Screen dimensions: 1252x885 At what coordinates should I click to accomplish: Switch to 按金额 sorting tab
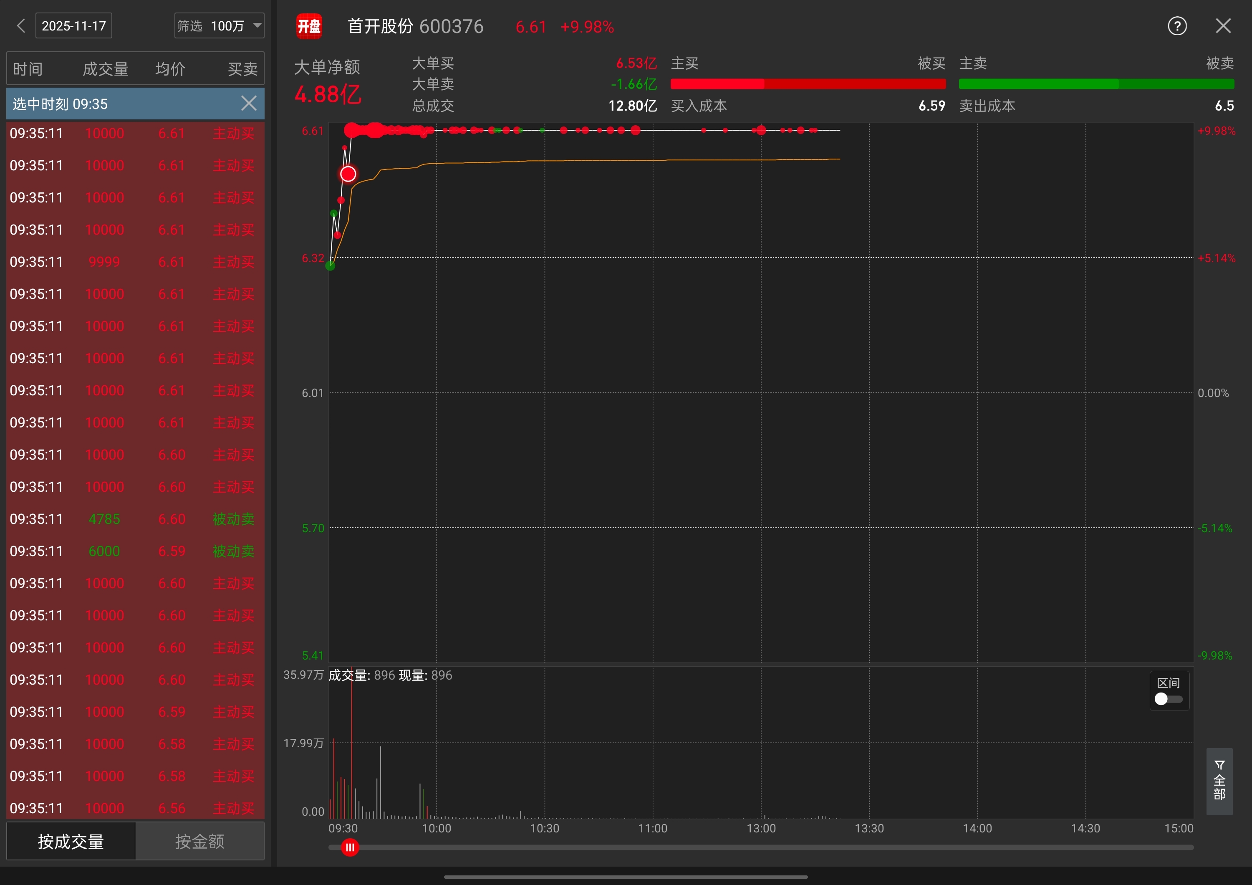(x=199, y=842)
